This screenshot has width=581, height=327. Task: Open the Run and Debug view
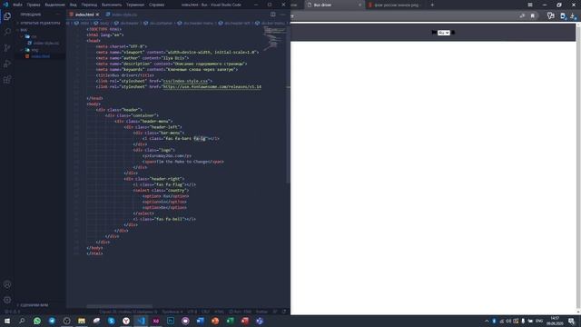[7, 64]
